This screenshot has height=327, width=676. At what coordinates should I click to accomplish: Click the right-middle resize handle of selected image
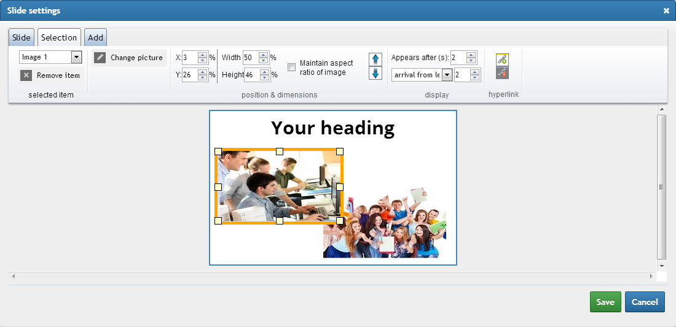[x=340, y=187]
